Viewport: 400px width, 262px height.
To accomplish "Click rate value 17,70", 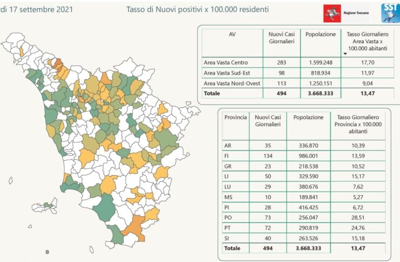I will pyautogui.click(x=368, y=63).
